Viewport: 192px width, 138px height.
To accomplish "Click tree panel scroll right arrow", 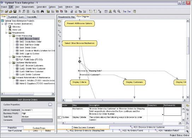I will 53,94.
